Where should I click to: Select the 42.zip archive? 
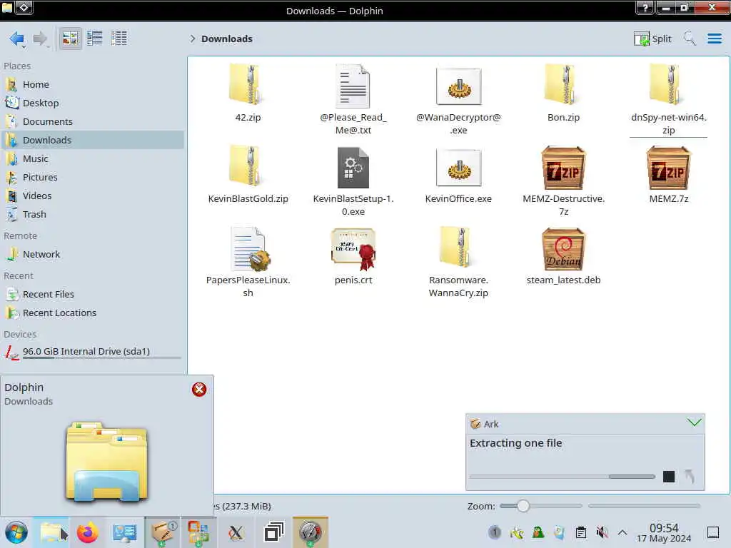[x=248, y=94]
